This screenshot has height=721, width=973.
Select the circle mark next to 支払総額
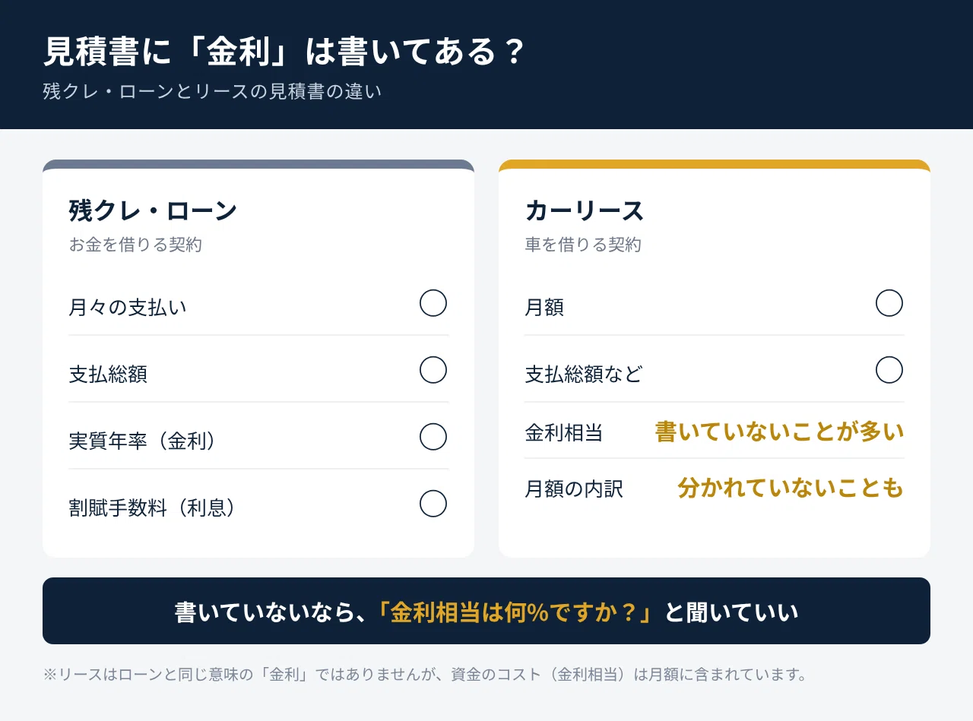point(433,370)
